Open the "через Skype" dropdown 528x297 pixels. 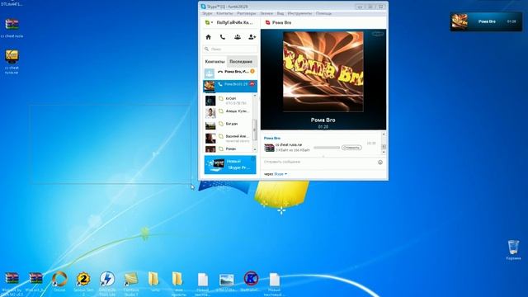point(276,174)
